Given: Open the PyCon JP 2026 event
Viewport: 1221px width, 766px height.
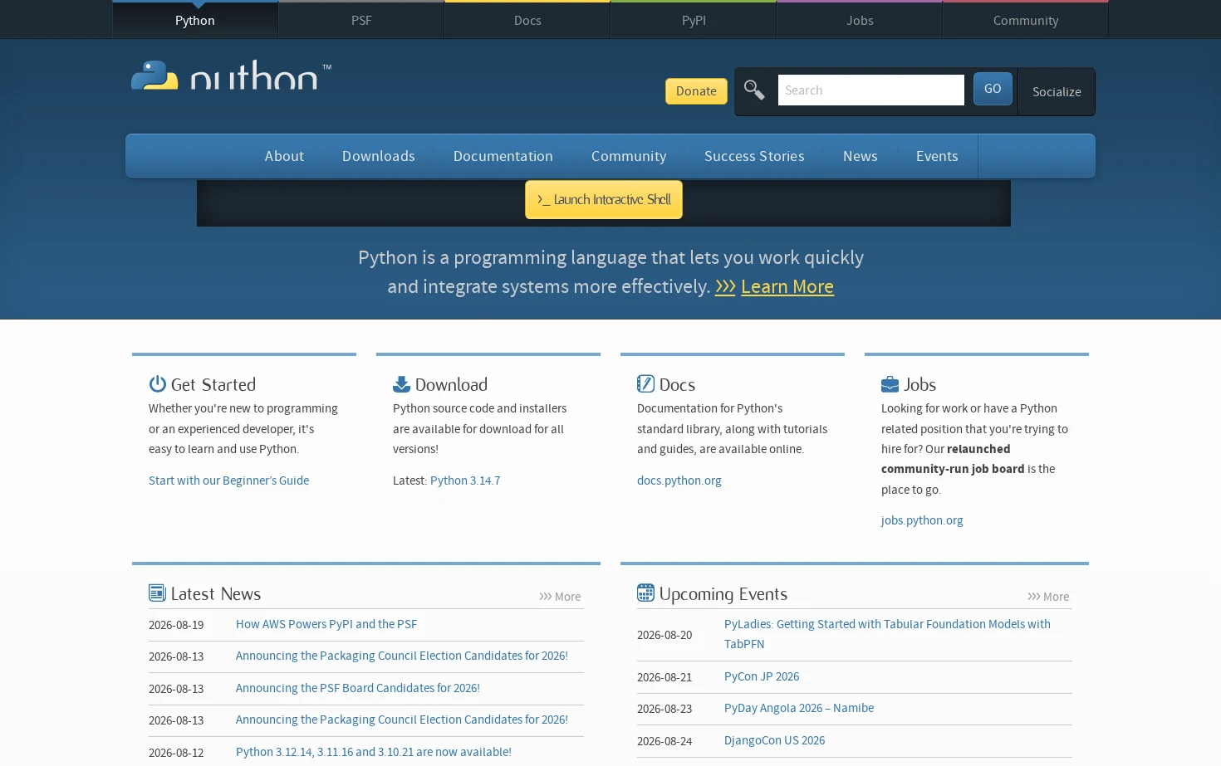Looking at the screenshot, I should click(x=762, y=676).
